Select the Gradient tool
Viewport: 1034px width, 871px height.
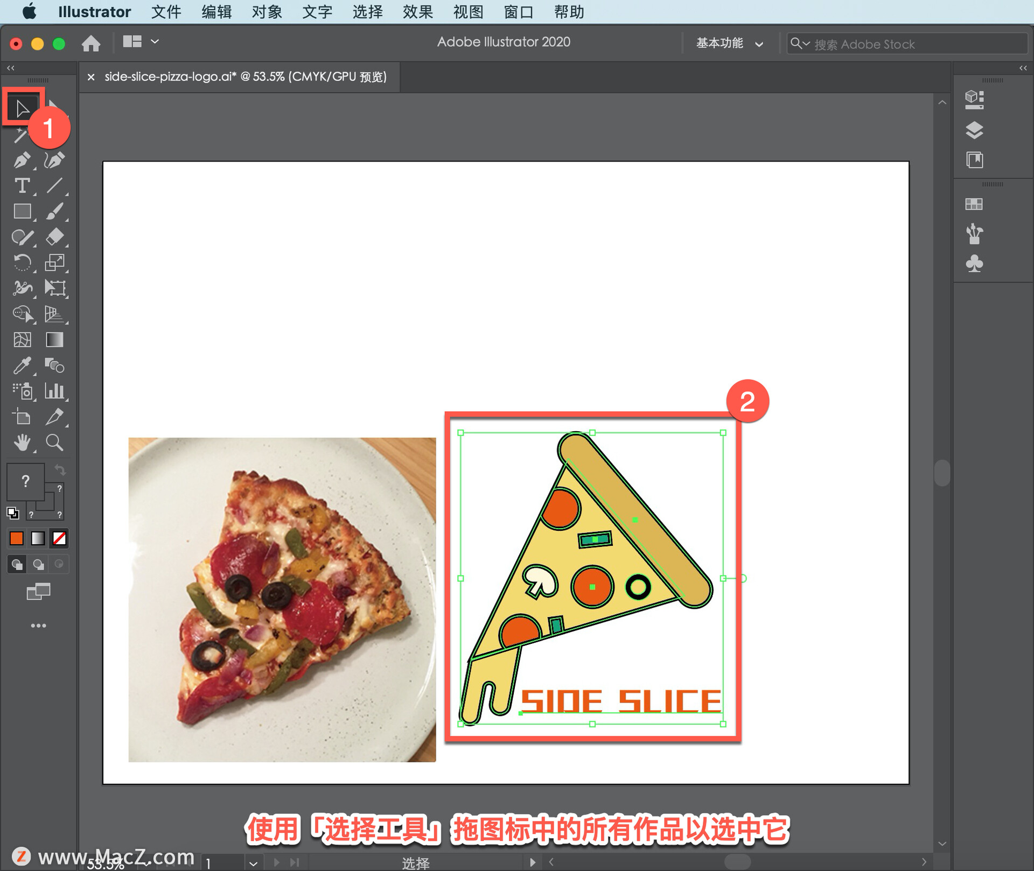click(x=54, y=340)
